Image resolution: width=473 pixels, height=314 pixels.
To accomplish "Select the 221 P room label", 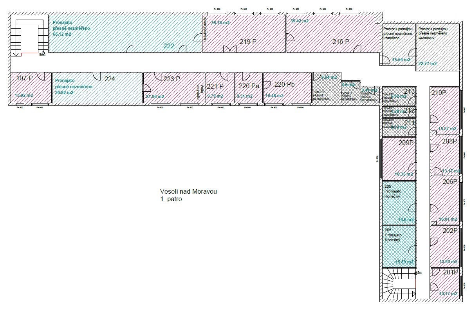I will [x=215, y=86].
